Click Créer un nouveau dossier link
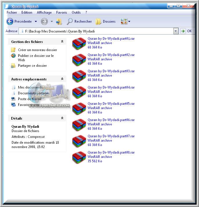Screen dimensions: 199x207 (37, 50)
